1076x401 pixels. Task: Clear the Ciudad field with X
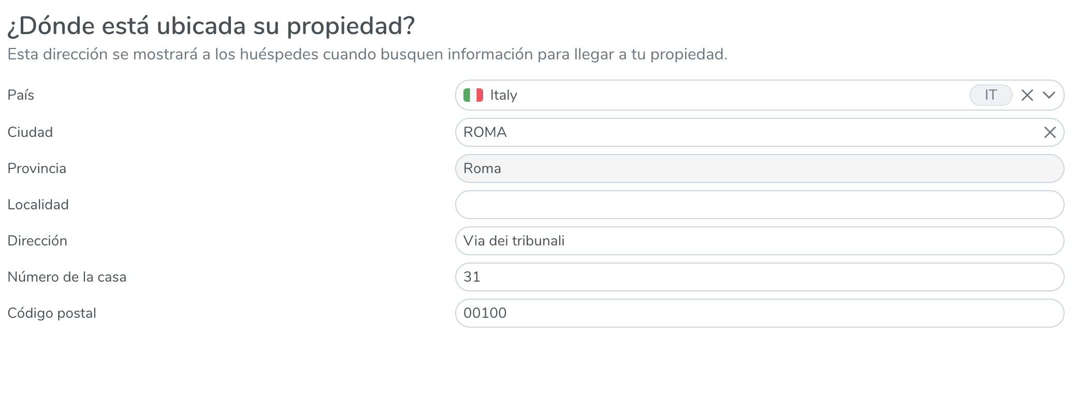(x=1050, y=132)
